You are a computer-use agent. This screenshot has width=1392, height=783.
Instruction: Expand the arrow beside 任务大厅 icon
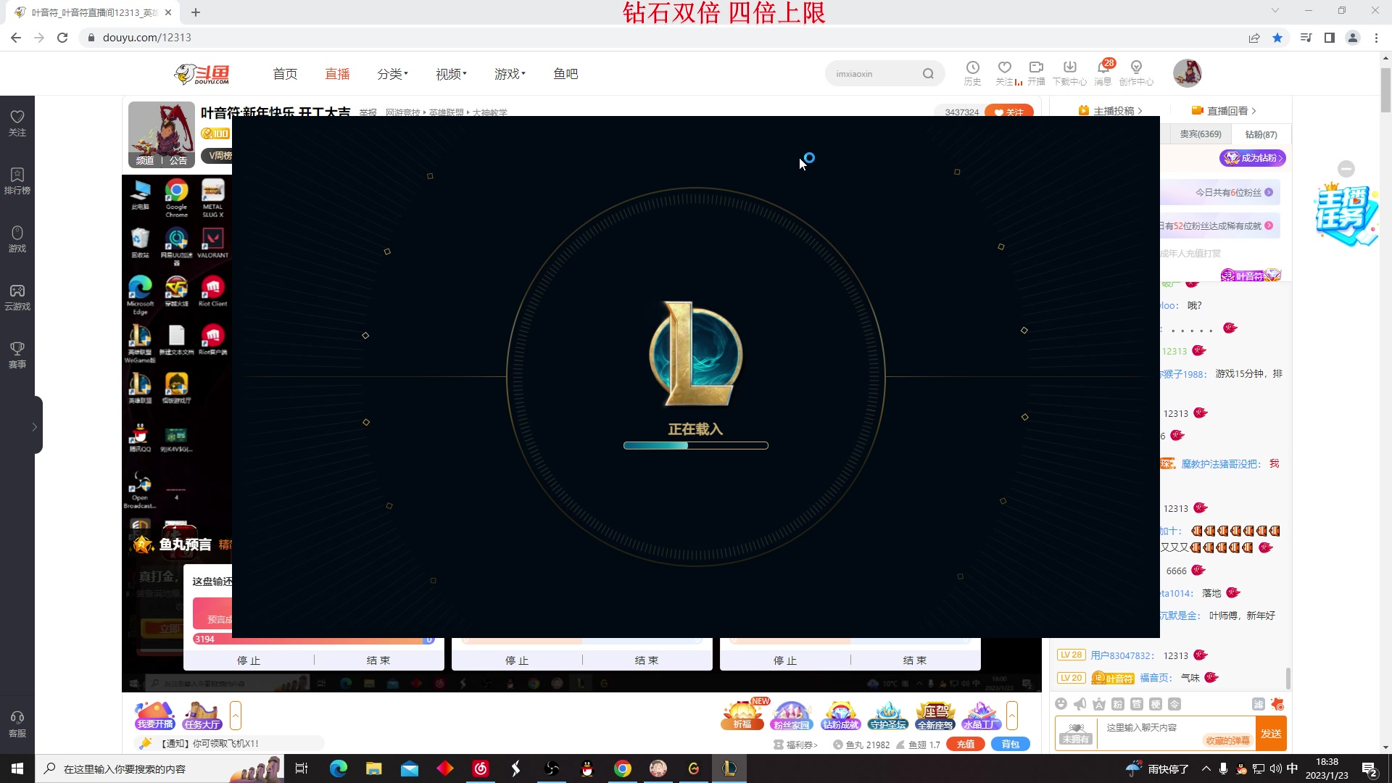click(x=236, y=716)
